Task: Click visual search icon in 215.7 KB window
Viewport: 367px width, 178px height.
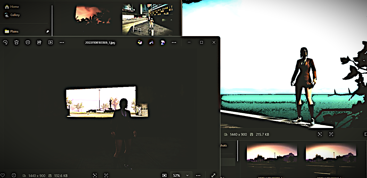Action: click(320, 134)
